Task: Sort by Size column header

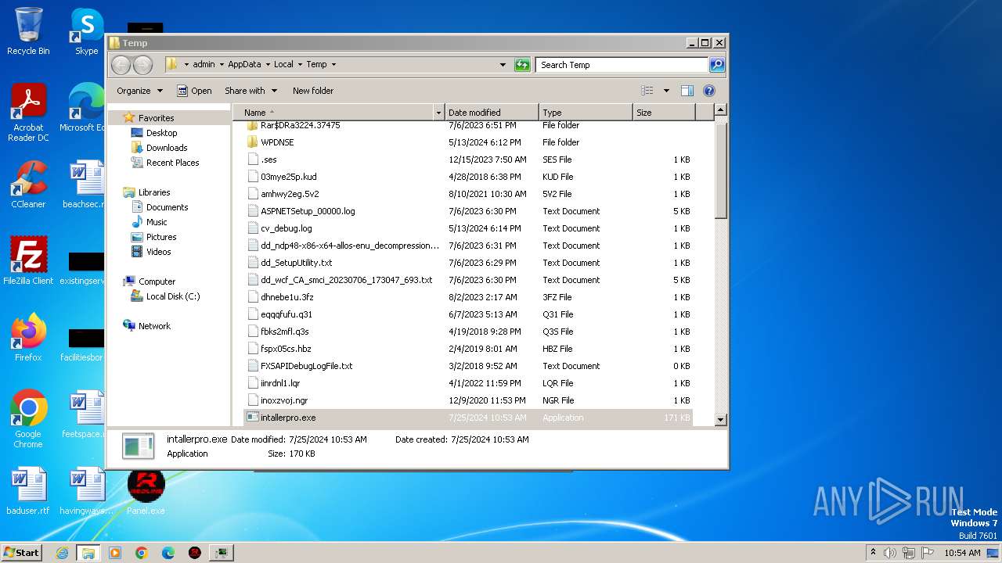Action: [x=664, y=113]
